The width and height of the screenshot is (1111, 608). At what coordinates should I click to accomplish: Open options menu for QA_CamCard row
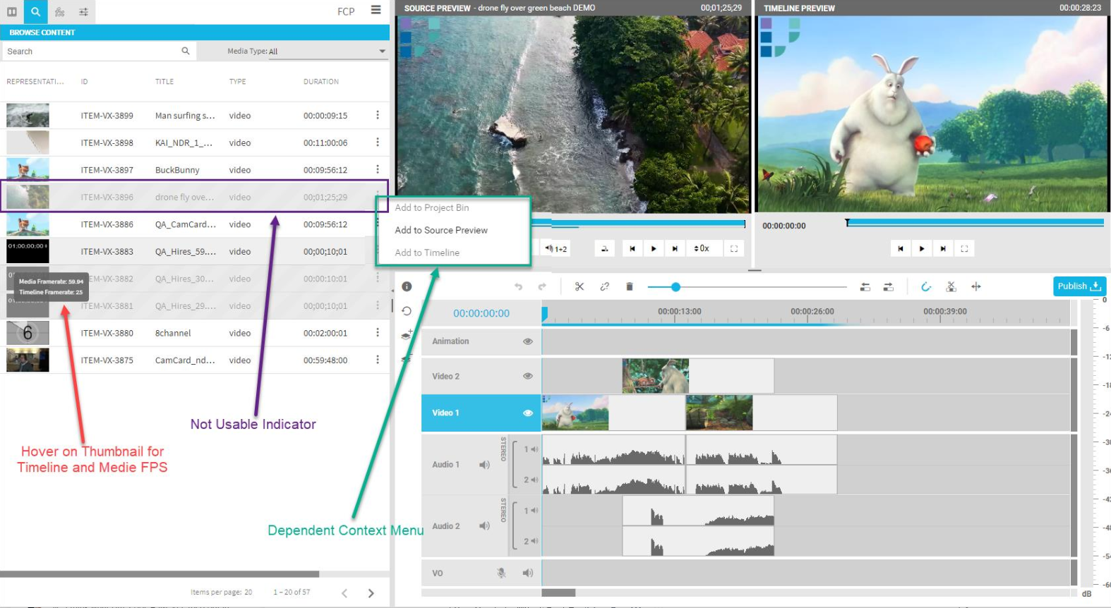pyautogui.click(x=378, y=224)
